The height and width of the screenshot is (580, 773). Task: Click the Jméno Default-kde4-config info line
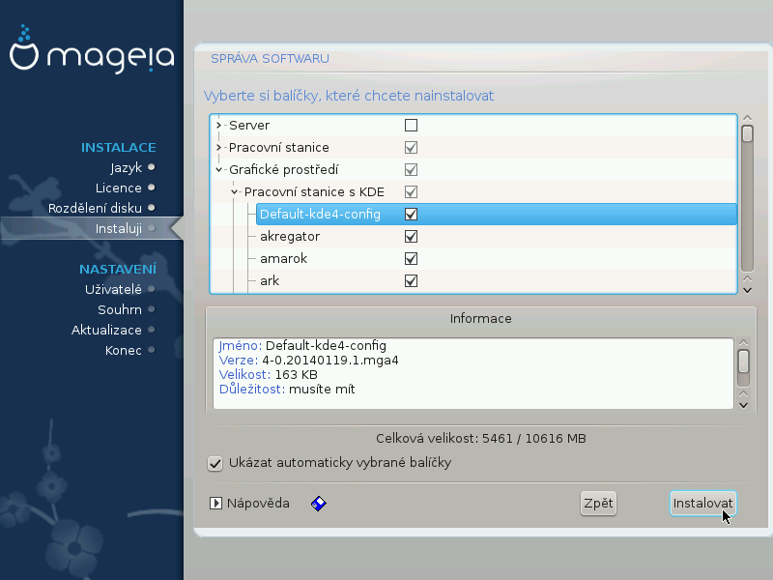click(302, 346)
